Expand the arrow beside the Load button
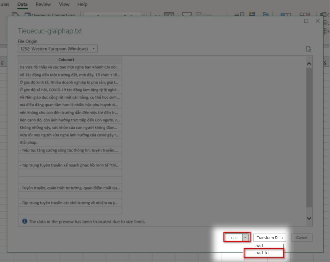The height and width of the screenshot is (262, 330). pyautogui.click(x=245, y=238)
